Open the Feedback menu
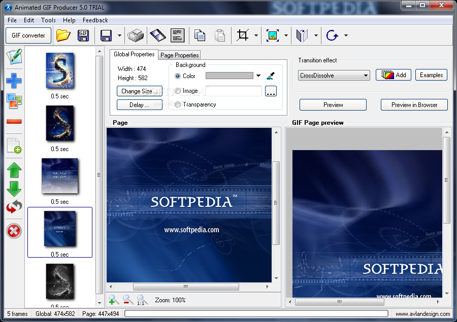This screenshot has height=322, width=457. (x=95, y=20)
